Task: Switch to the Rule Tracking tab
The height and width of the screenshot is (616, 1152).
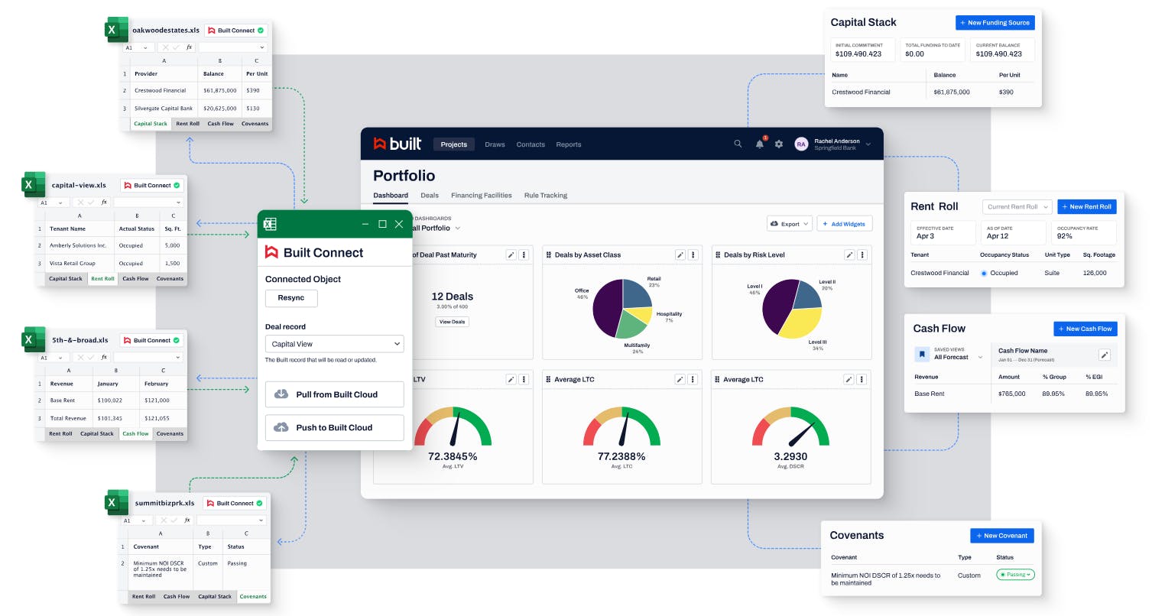Action: click(546, 196)
